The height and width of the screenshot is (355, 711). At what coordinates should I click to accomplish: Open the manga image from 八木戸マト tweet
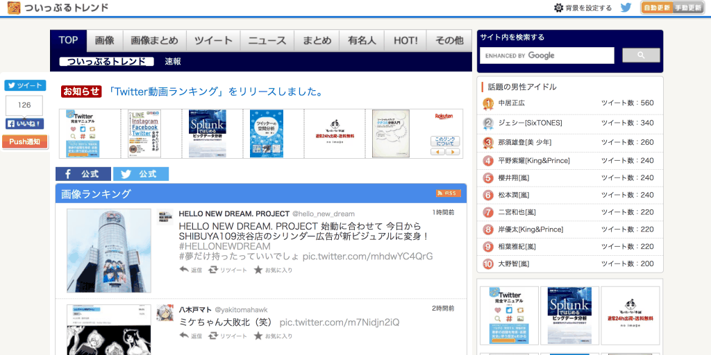109,329
